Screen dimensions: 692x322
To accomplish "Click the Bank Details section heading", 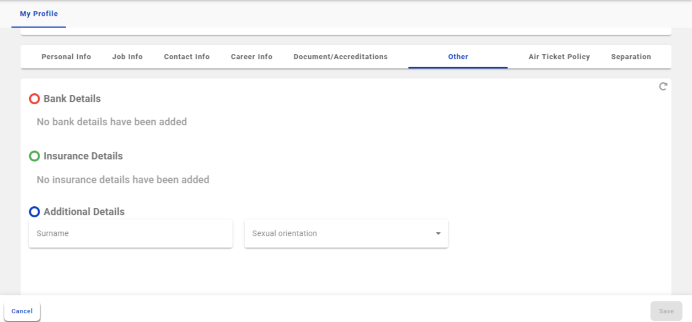I will (x=72, y=99).
